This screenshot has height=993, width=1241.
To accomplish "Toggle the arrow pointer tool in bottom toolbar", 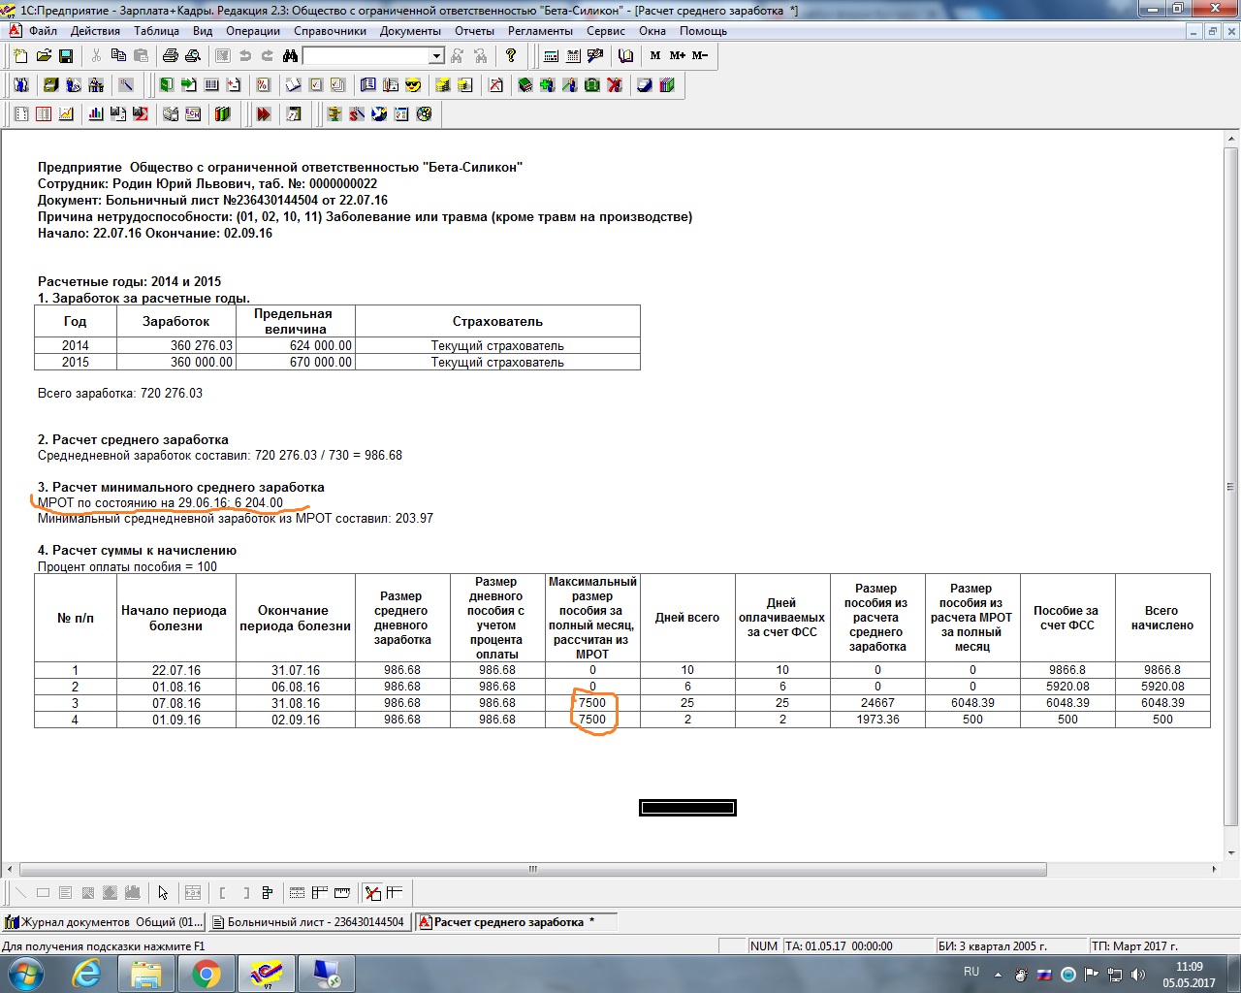I will (163, 893).
